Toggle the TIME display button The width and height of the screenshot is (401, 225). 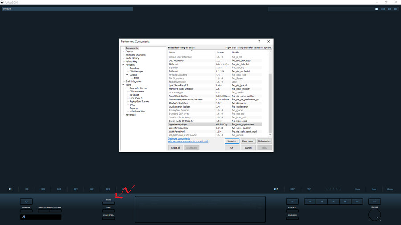(108, 211)
